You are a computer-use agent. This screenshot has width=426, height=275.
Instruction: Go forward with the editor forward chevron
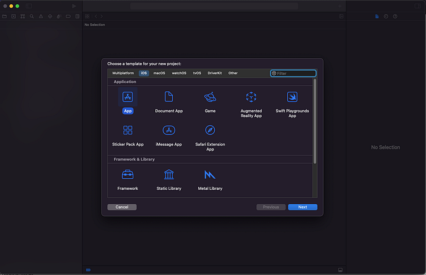102,16
